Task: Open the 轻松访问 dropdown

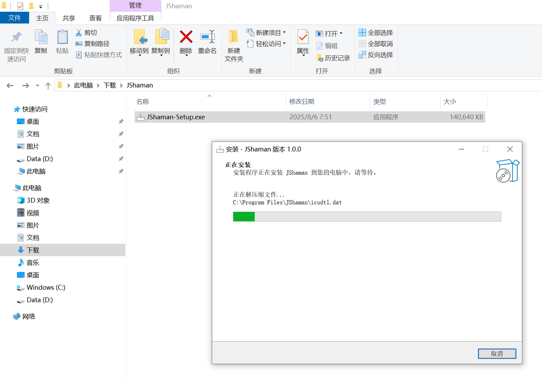Action: tap(285, 43)
